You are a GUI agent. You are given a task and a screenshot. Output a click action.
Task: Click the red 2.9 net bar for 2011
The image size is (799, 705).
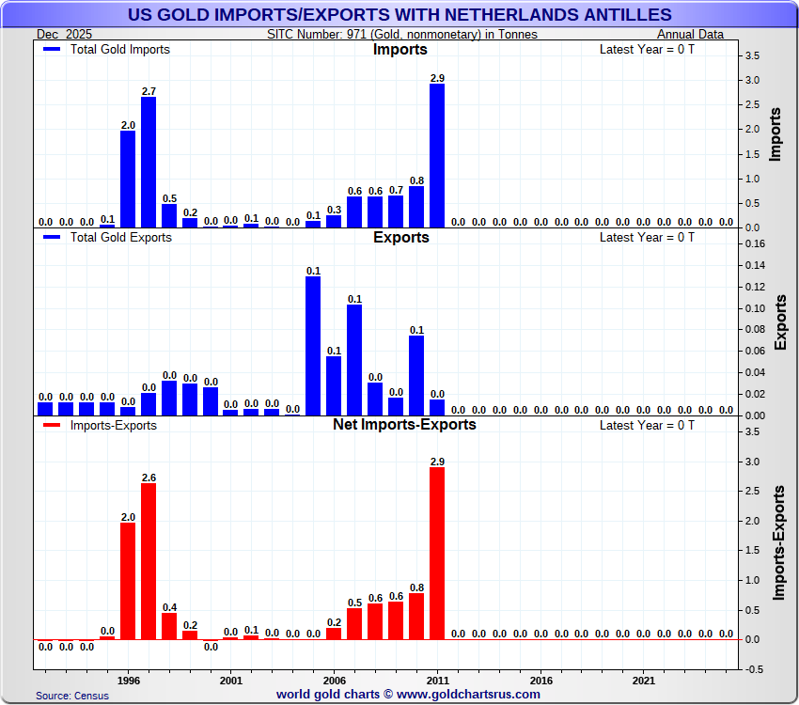(437, 554)
